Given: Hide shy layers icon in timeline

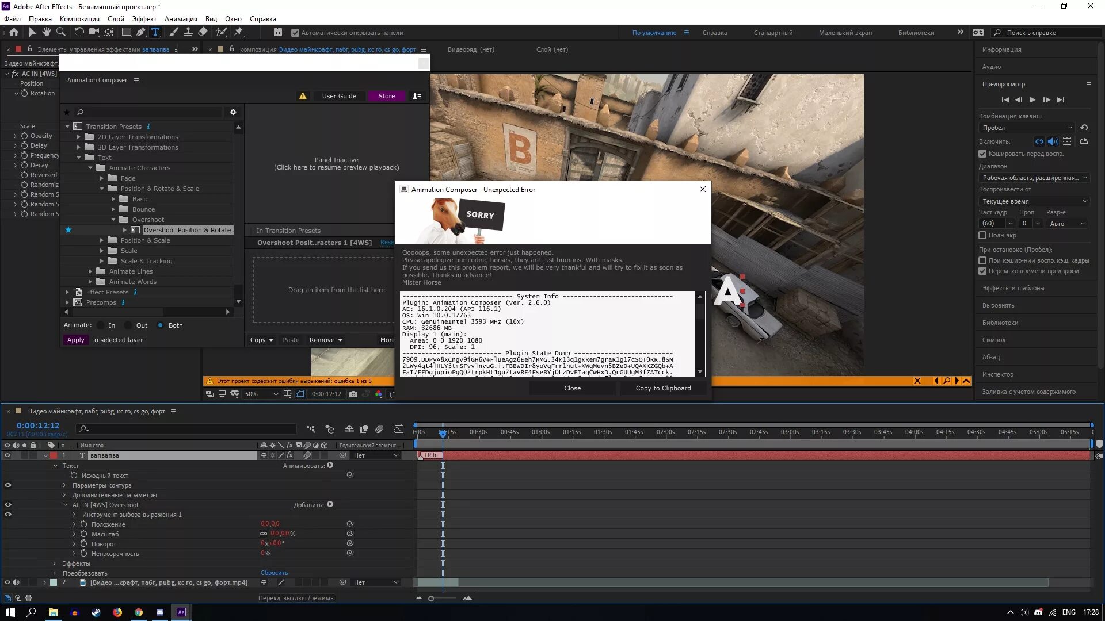Looking at the screenshot, I should [349, 429].
